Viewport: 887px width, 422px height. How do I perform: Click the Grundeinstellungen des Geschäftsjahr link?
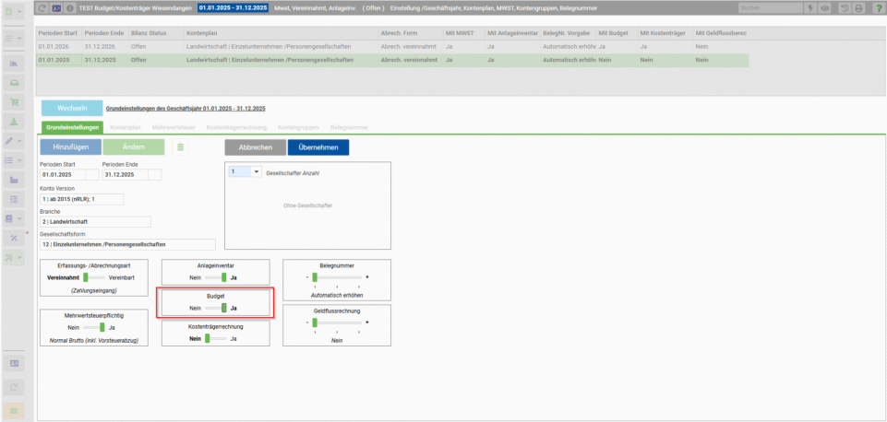[x=186, y=108]
